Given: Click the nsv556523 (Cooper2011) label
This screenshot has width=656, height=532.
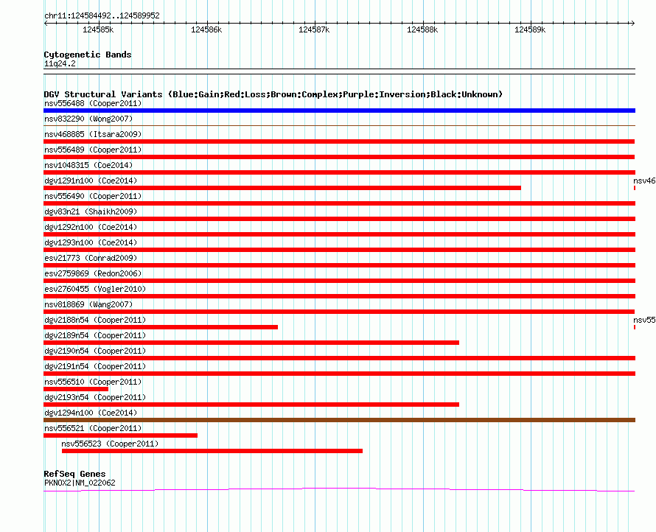Looking at the screenshot, I should 110,444.
